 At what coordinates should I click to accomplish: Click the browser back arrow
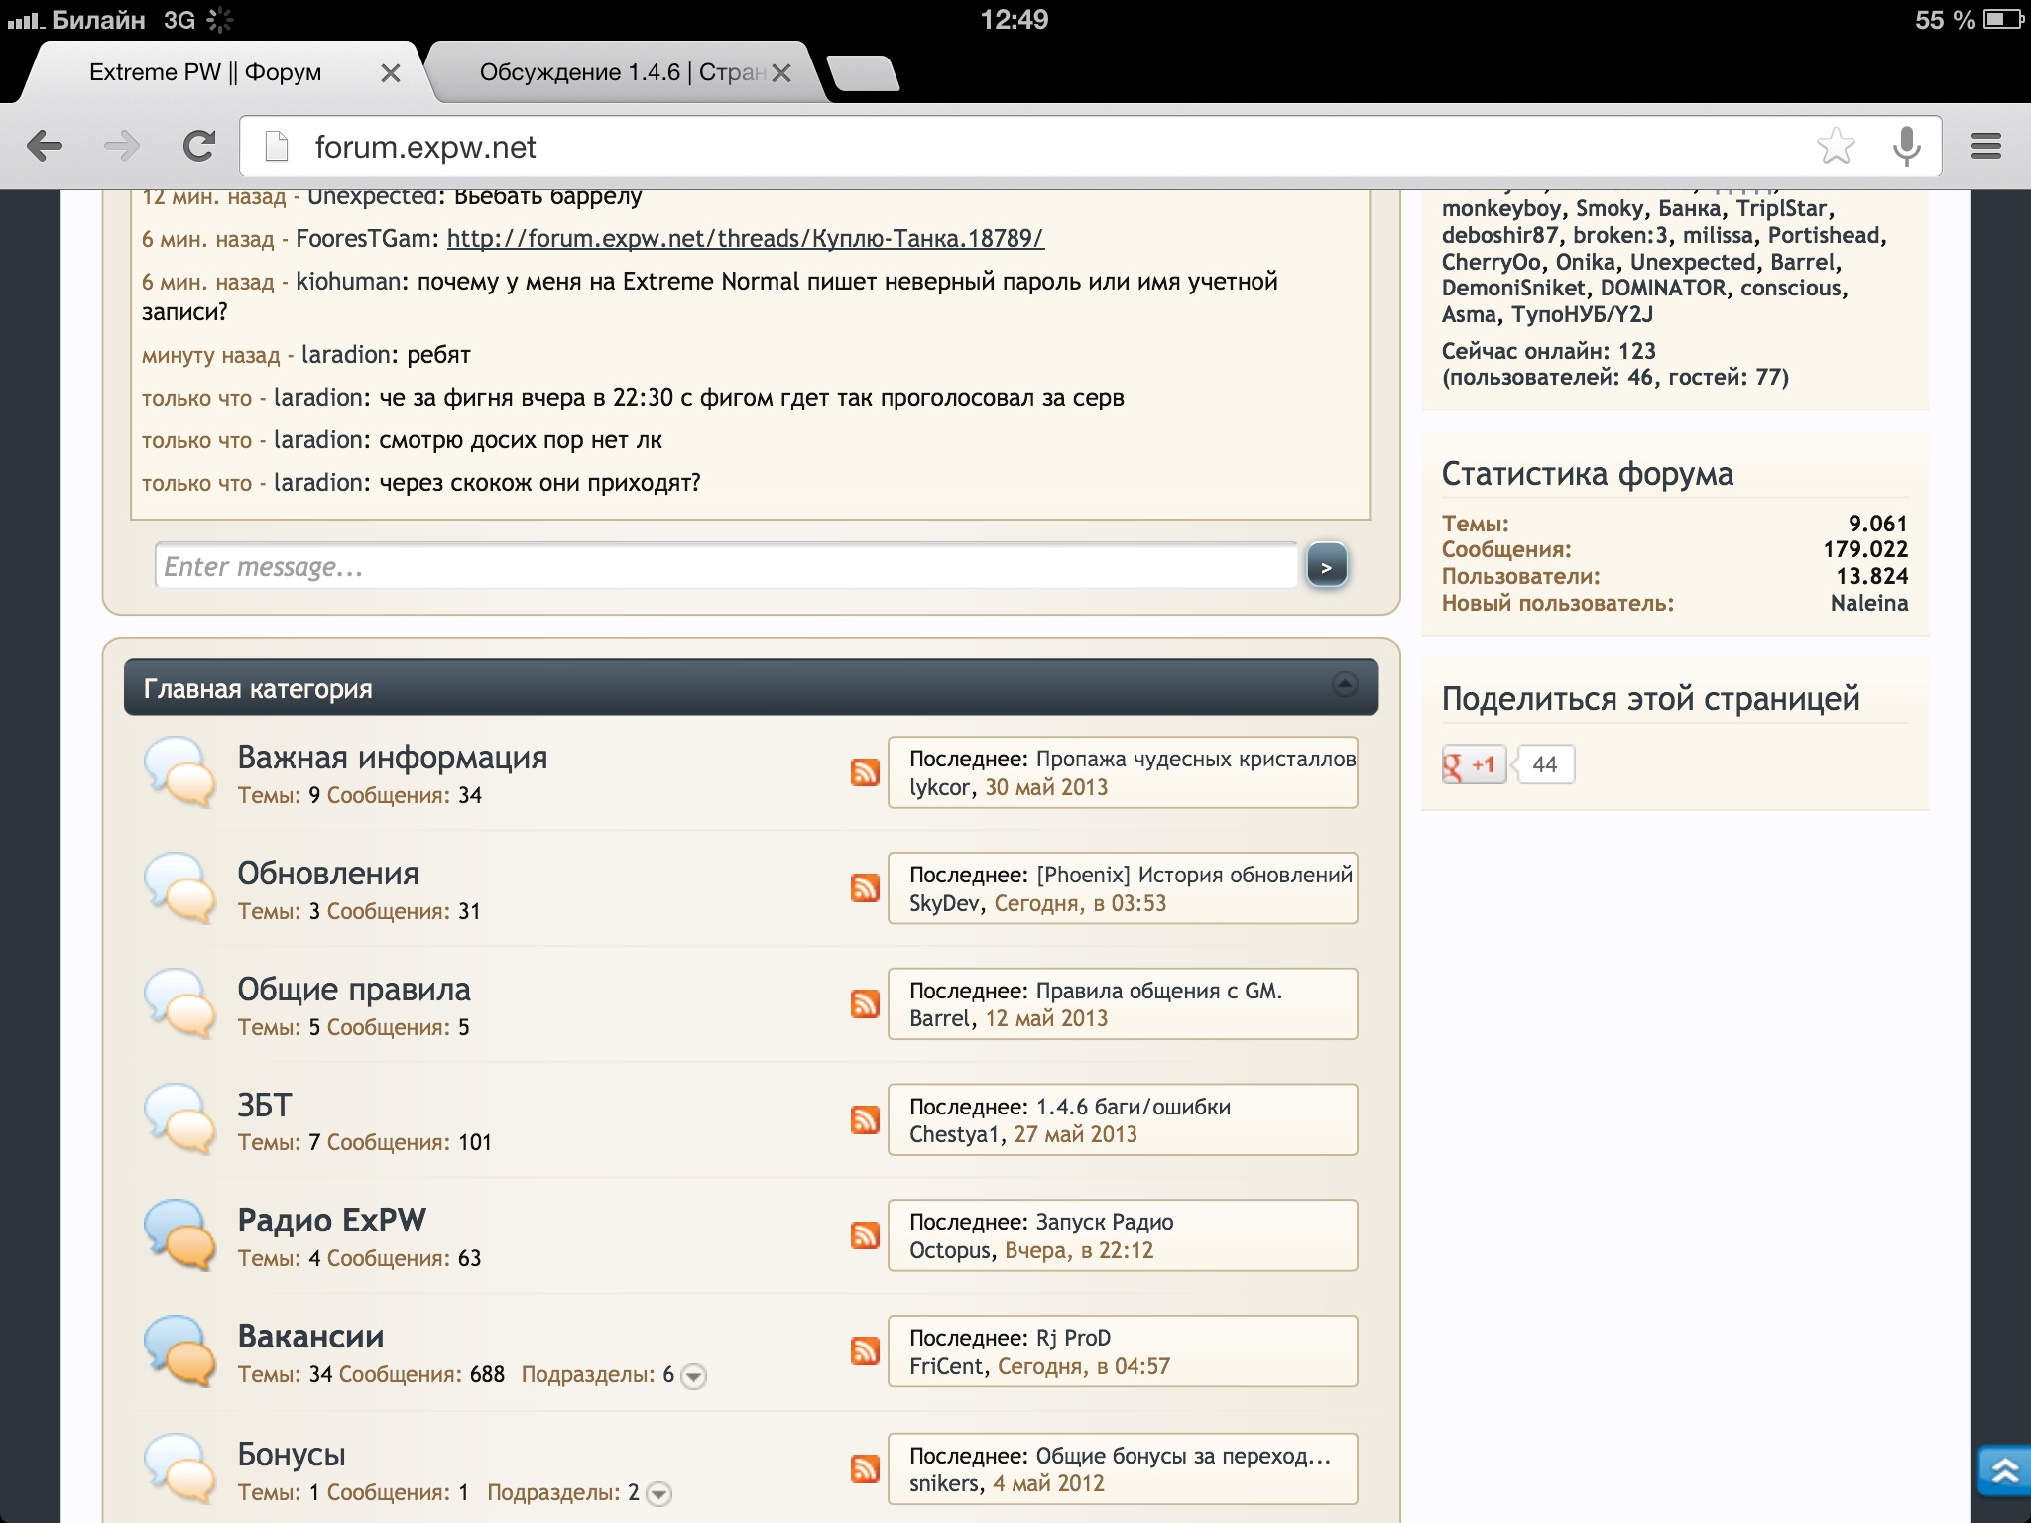coord(45,147)
